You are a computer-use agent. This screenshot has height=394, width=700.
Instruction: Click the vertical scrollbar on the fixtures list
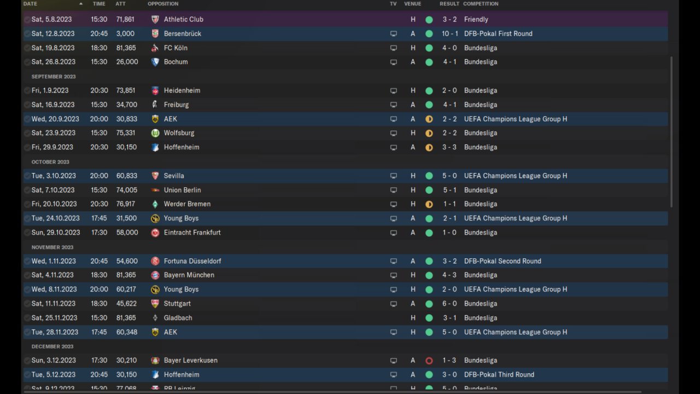point(672,131)
